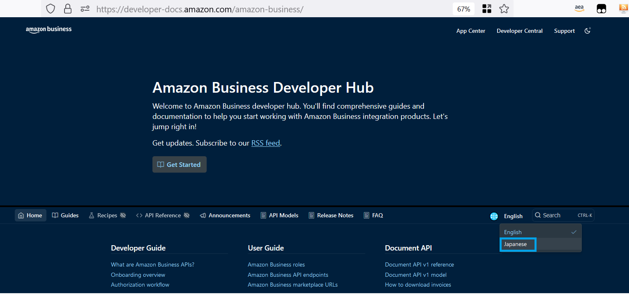Screen dimensions: 629x294
Task: Open App Center link in header
Action: click(471, 31)
